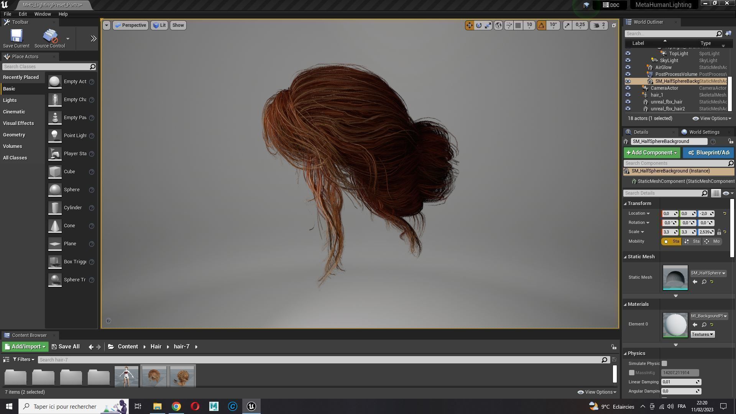Toggle rotation snapping angle icon
Screen dimensions: 736x414
(541, 25)
